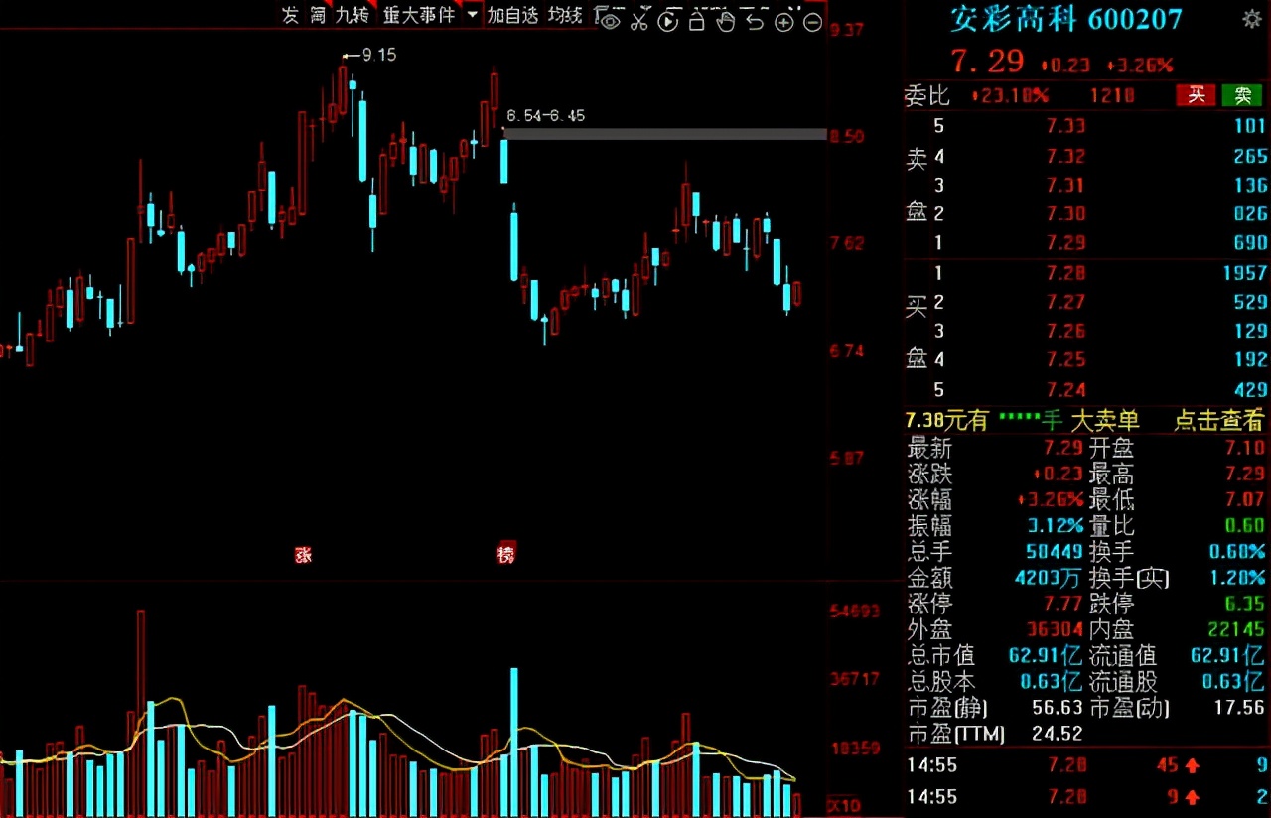Image resolution: width=1271 pixels, height=818 pixels.
Task: Click sell level 4 price 7.32
Action: click(1065, 156)
